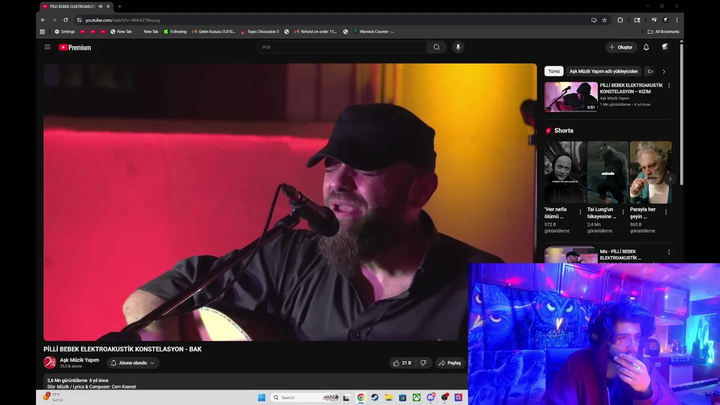Open the "Following" bookmark

[175, 31]
